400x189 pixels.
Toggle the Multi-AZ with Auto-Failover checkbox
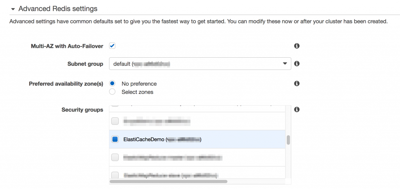click(x=112, y=46)
